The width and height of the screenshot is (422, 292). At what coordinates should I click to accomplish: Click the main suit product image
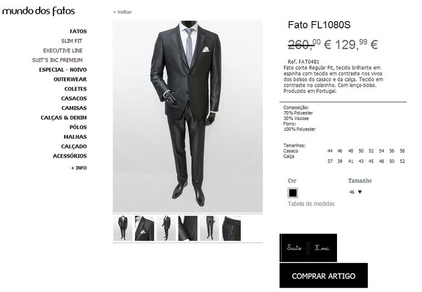tap(187, 116)
